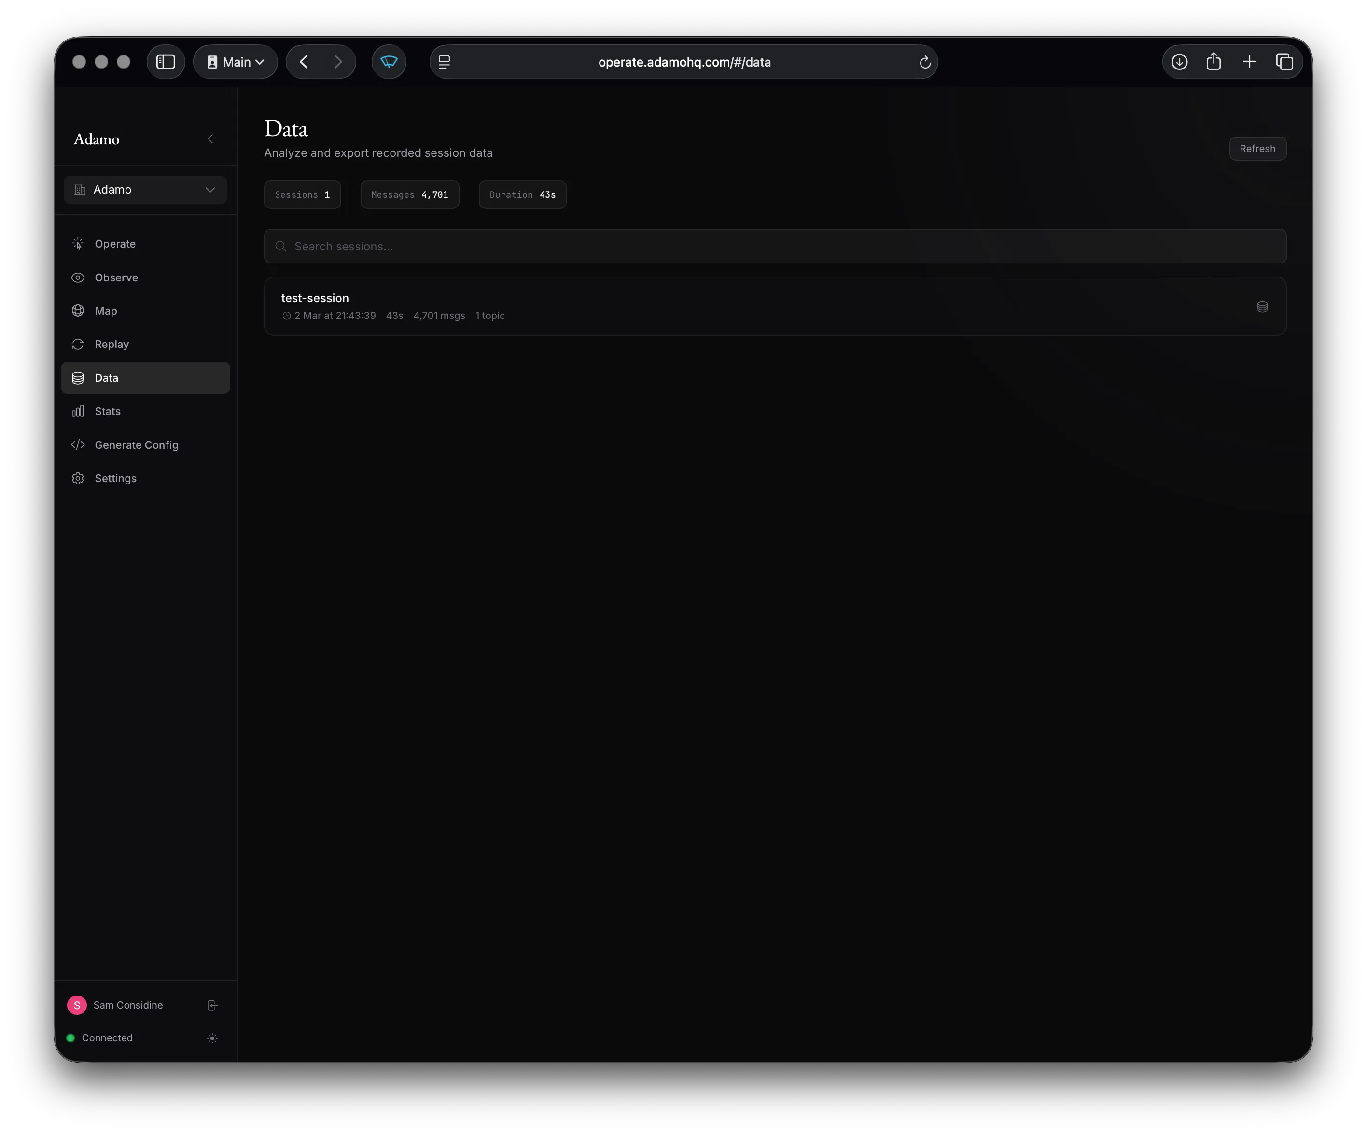Show the tab overview
The image size is (1367, 1134).
pyautogui.click(x=1283, y=62)
